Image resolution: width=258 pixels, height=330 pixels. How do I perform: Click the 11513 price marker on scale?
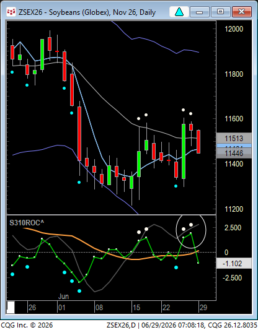click(234, 139)
